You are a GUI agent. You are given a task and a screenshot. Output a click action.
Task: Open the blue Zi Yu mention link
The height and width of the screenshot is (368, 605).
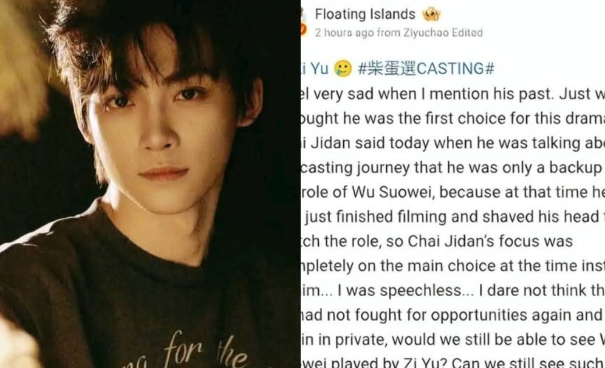(x=315, y=68)
